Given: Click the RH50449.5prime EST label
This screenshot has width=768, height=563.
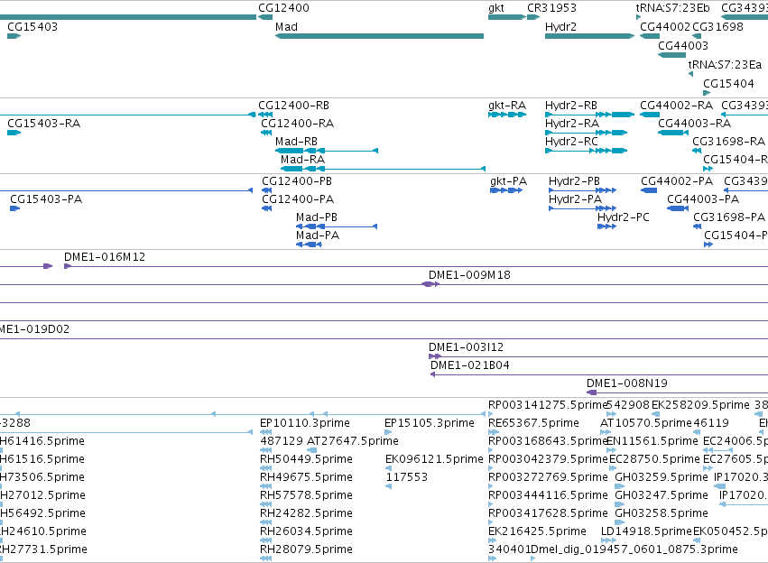Looking at the screenshot, I should tap(306, 459).
